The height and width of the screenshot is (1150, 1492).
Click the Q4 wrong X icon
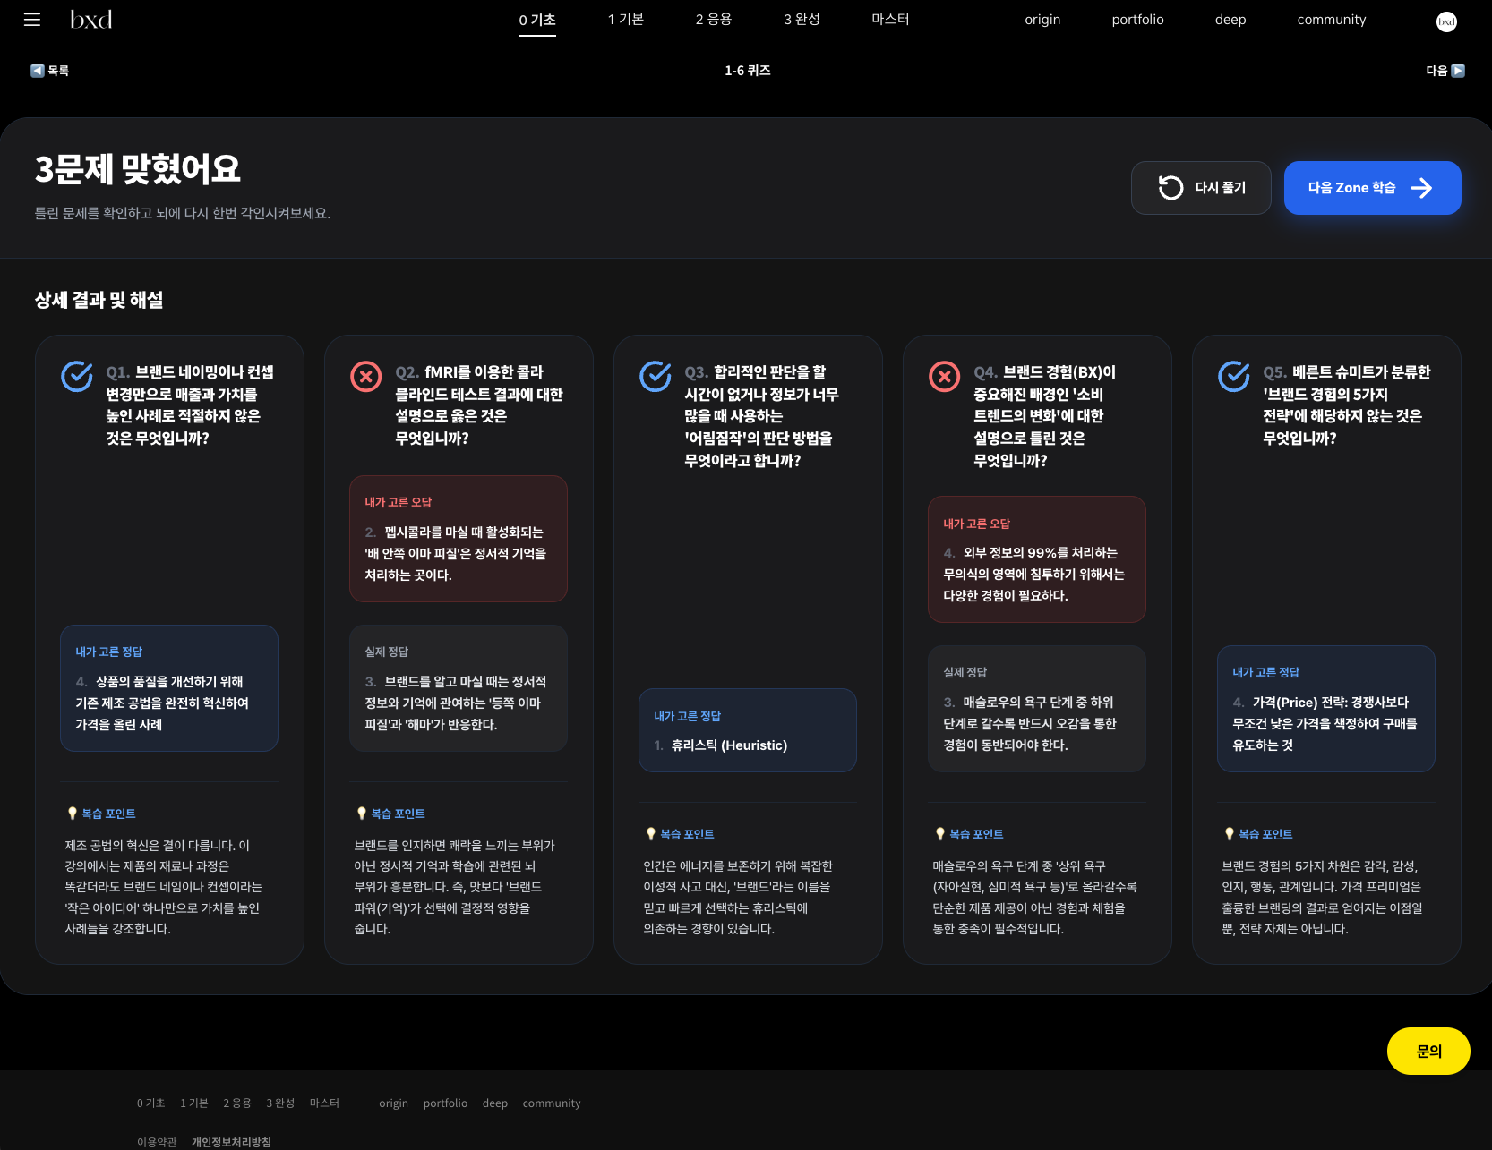point(944,377)
